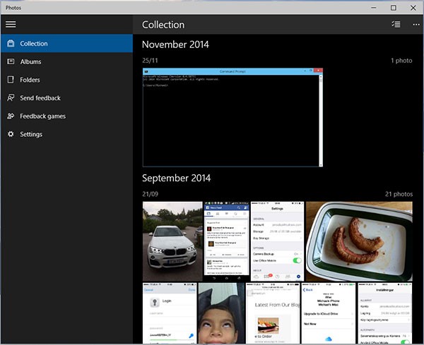
Task: Open the sausages on plate photo
Action: click(360, 241)
